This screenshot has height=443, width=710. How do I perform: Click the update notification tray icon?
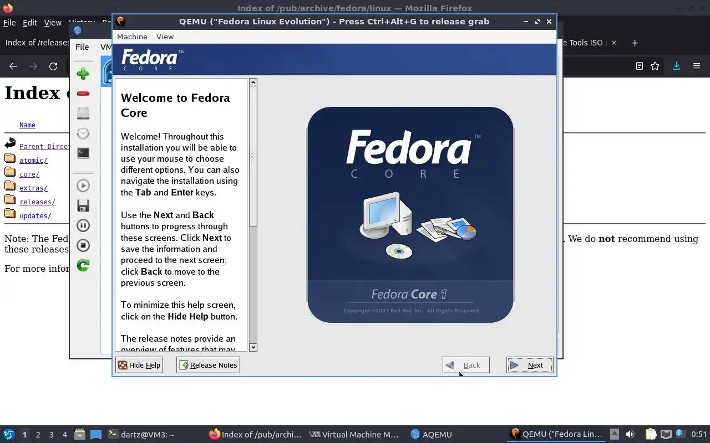[x=679, y=434]
